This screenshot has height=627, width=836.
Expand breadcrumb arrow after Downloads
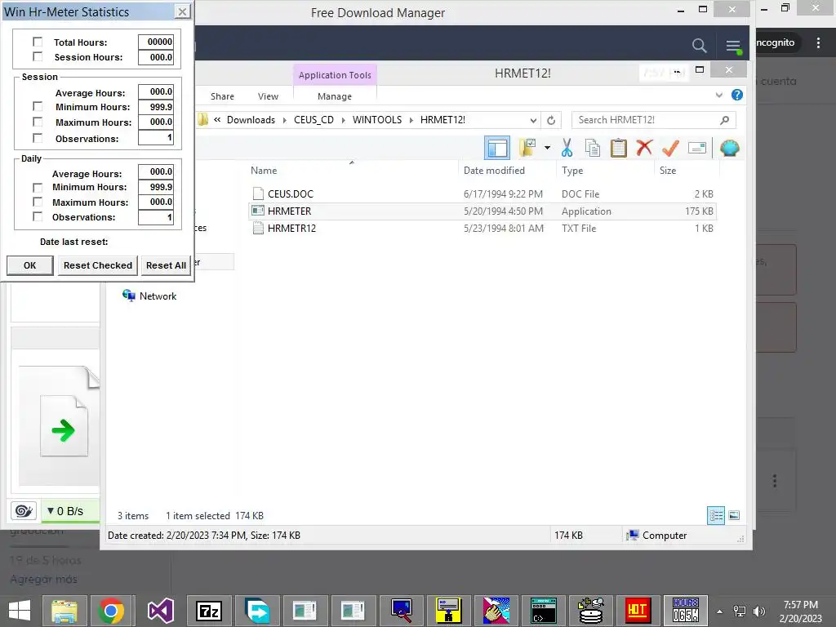(284, 121)
